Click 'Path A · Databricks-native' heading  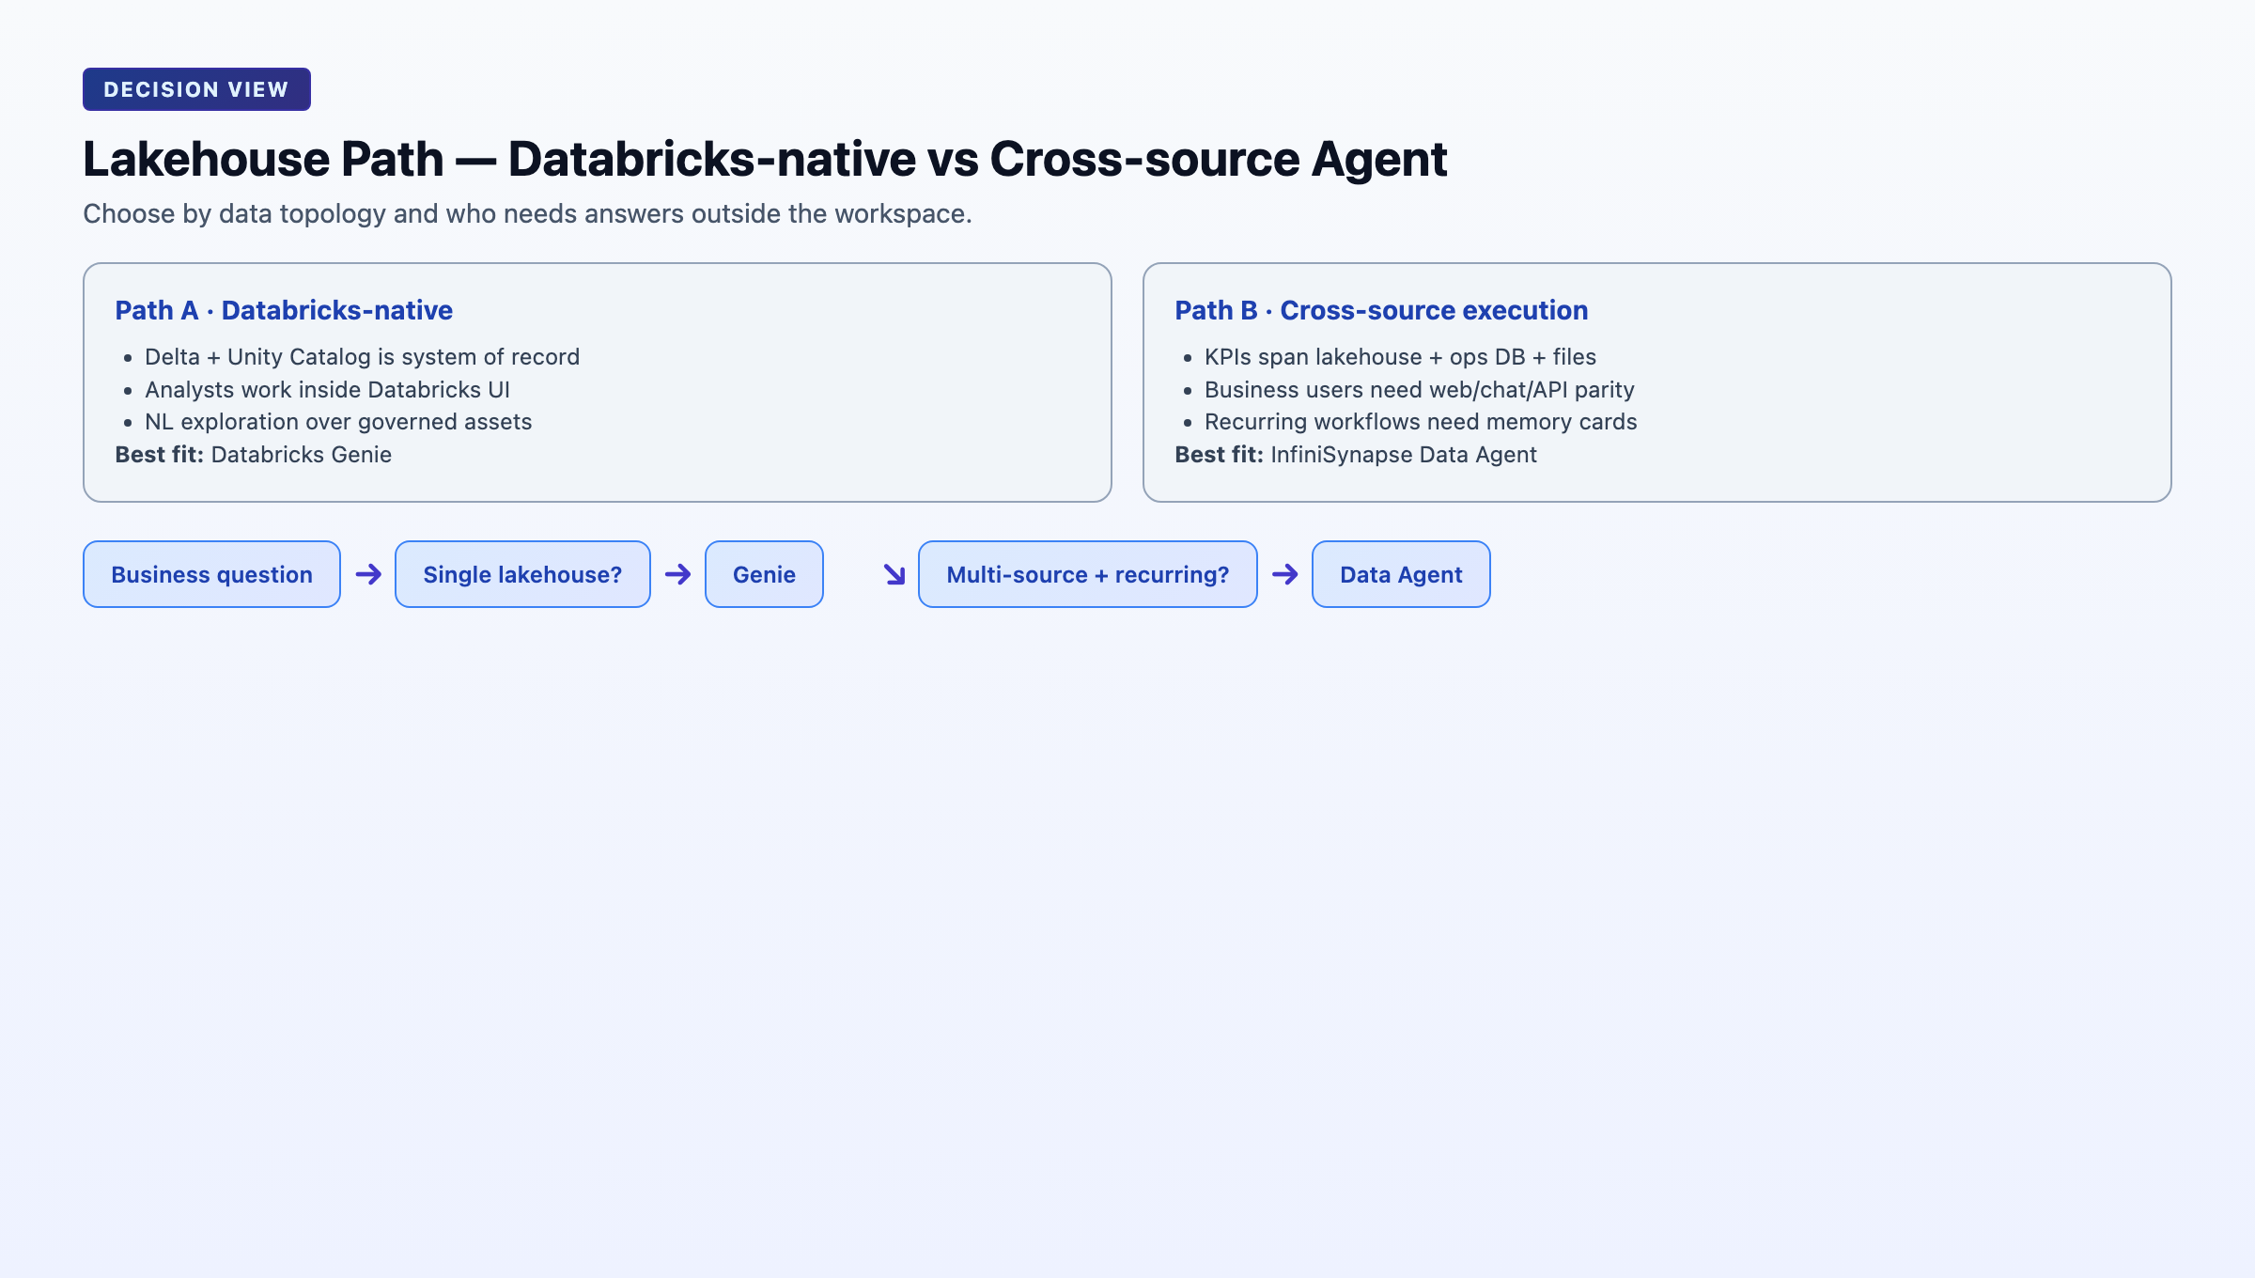[284, 310]
